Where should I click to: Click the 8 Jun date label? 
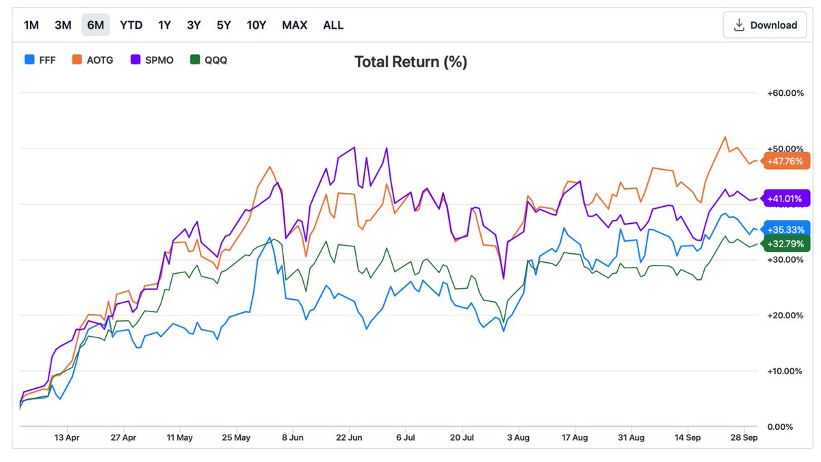[293, 437]
